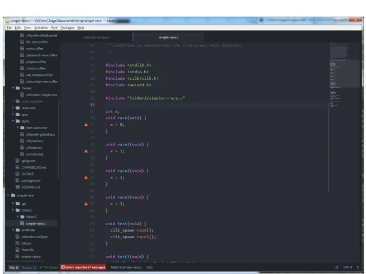Click the status-bar-view.coffee file icon

22,81
